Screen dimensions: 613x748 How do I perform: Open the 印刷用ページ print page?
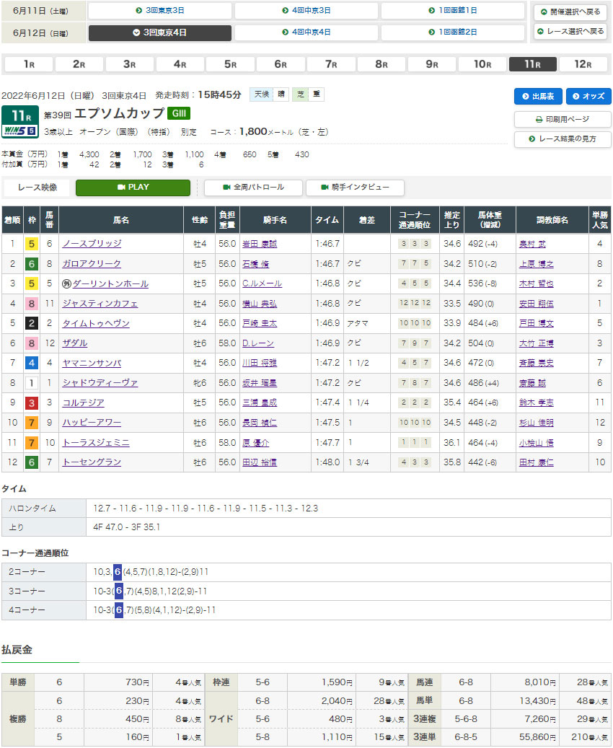click(x=563, y=119)
